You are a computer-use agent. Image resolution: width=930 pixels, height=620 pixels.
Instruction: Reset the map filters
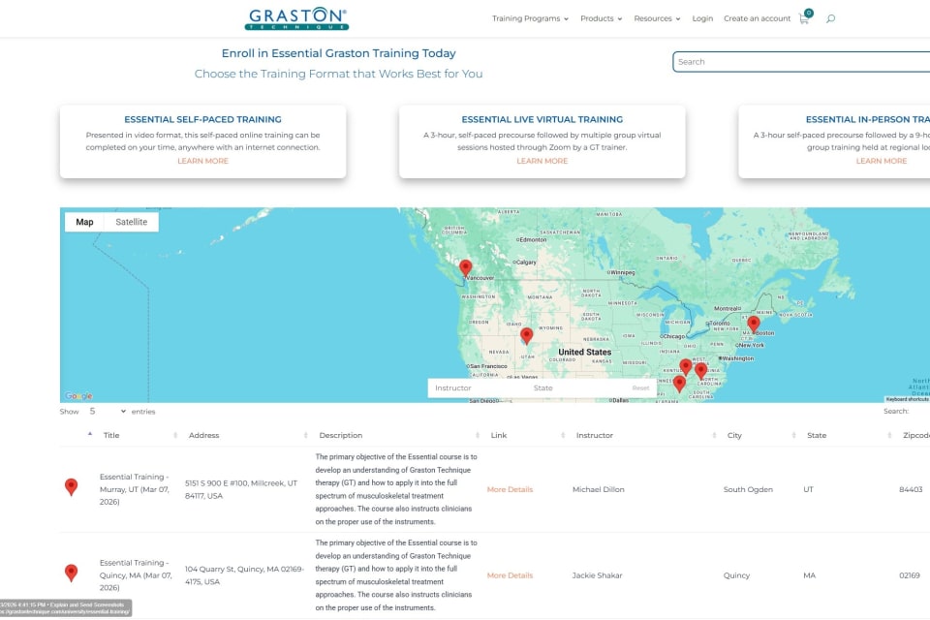point(640,388)
